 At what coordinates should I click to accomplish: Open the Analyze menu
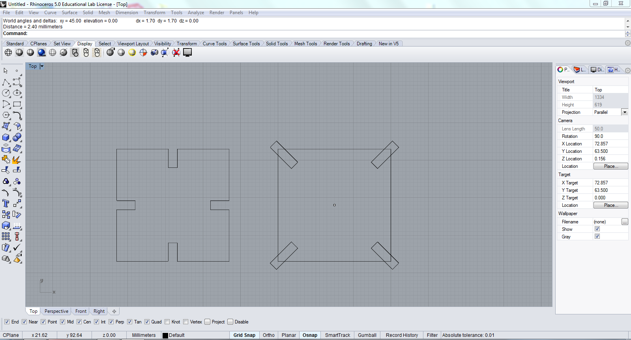pyautogui.click(x=196, y=13)
